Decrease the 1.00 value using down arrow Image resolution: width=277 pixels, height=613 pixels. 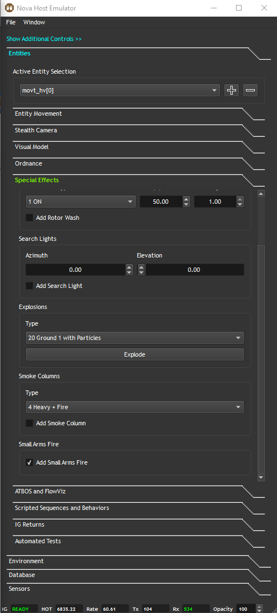click(x=240, y=204)
